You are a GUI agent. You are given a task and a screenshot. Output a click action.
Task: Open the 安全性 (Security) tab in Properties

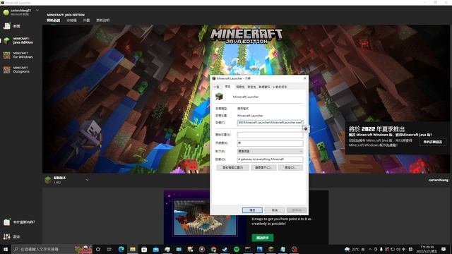tap(251, 87)
